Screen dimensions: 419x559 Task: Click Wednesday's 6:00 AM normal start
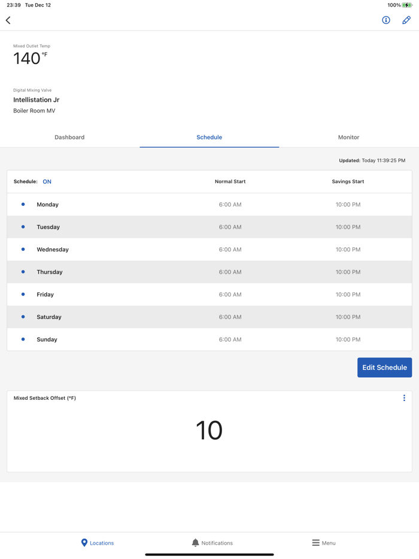(x=230, y=250)
